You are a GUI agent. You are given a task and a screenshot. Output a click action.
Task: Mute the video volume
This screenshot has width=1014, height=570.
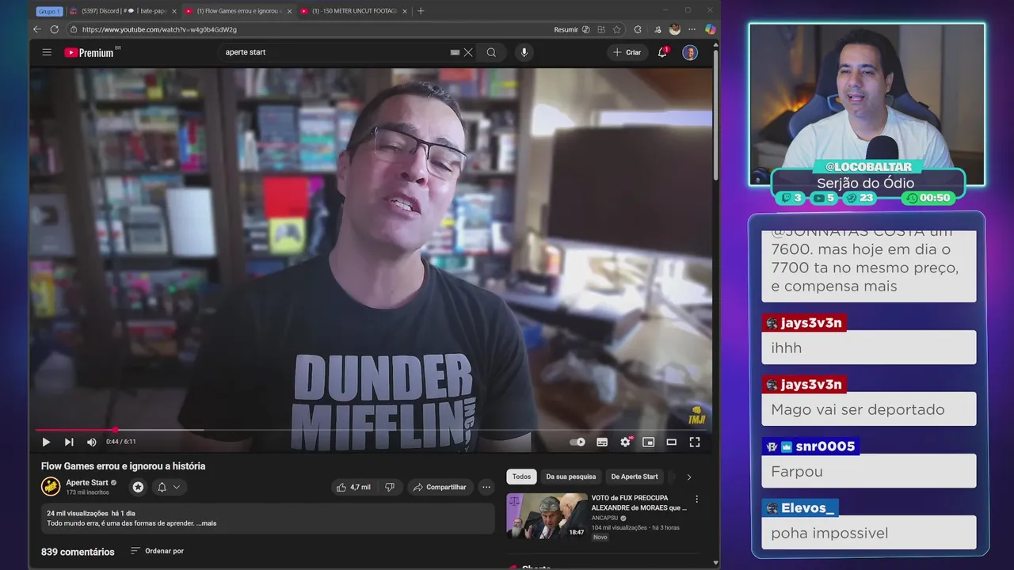click(x=91, y=442)
